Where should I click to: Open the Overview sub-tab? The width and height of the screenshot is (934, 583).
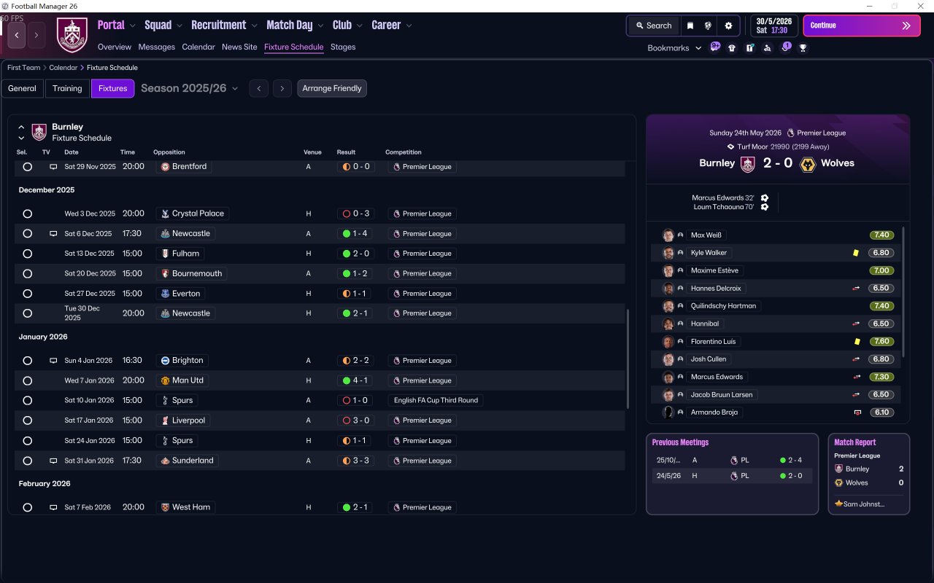click(115, 47)
